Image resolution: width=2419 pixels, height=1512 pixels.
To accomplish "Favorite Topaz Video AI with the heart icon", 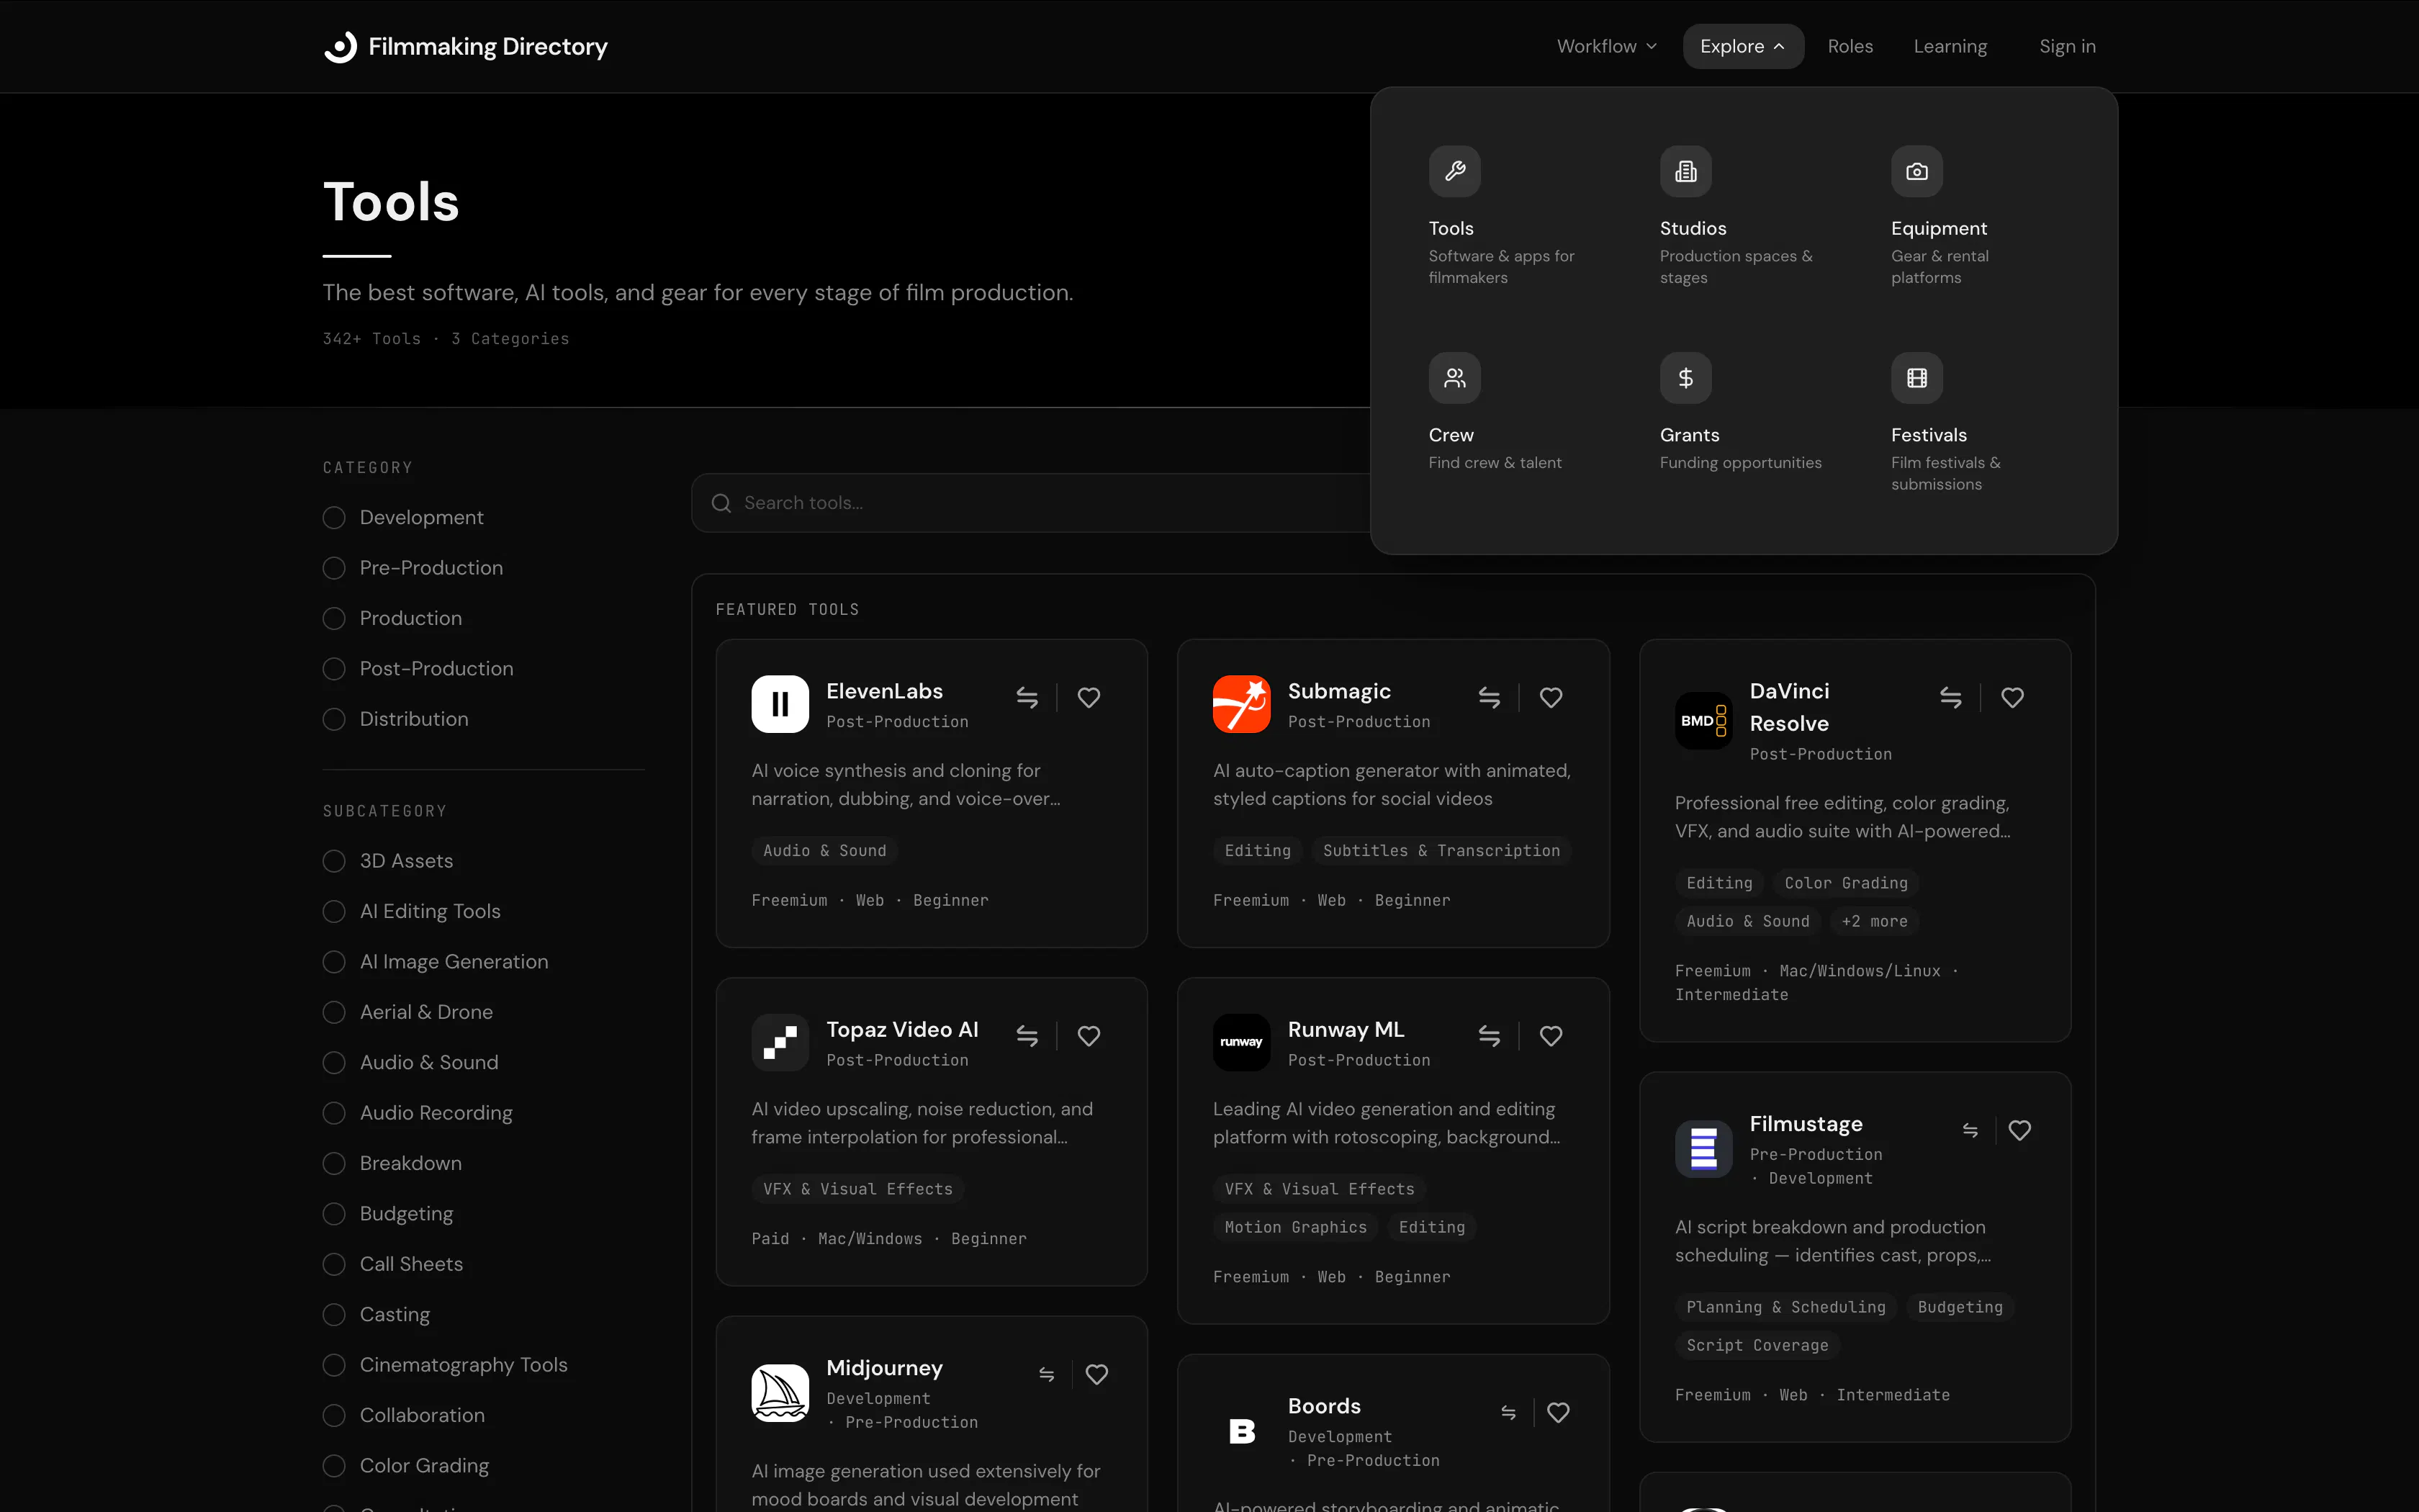I will [x=1089, y=1036].
